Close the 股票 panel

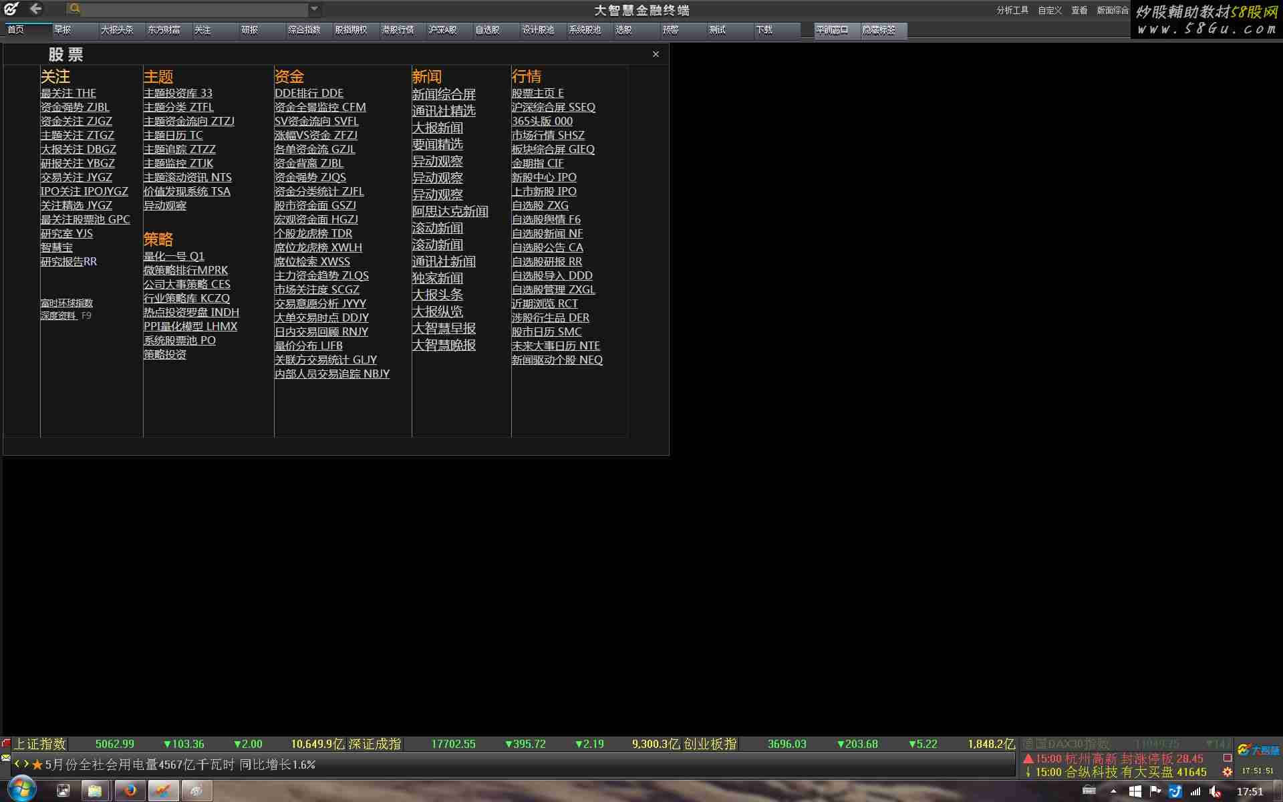tap(656, 54)
